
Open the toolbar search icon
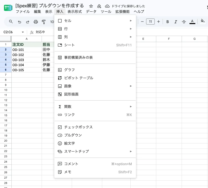coord(11,22)
